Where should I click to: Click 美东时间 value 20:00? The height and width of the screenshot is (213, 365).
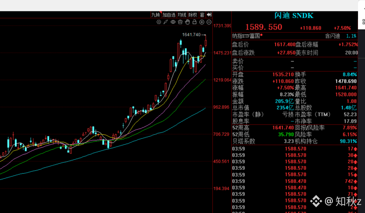(351, 53)
